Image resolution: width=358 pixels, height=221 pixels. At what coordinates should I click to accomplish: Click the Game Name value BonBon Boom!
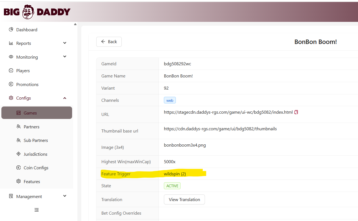point(178,76)
